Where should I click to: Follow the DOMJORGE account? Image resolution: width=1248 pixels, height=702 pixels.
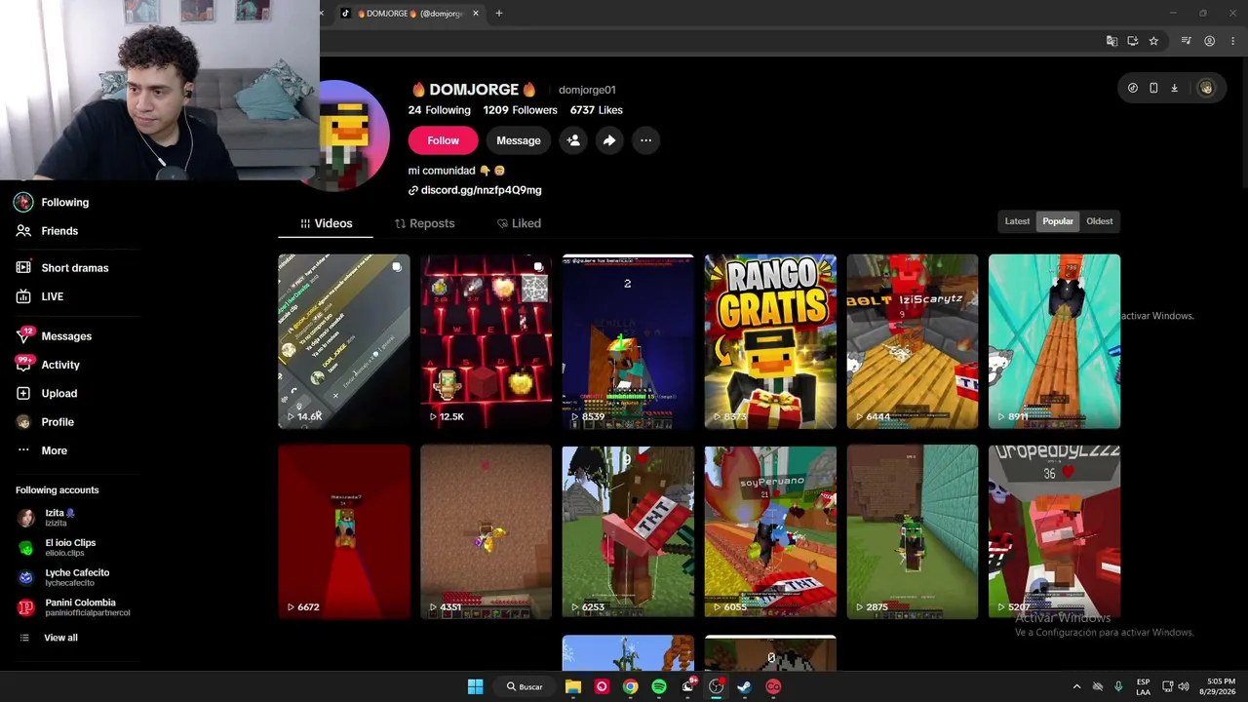tap(443, 140)
